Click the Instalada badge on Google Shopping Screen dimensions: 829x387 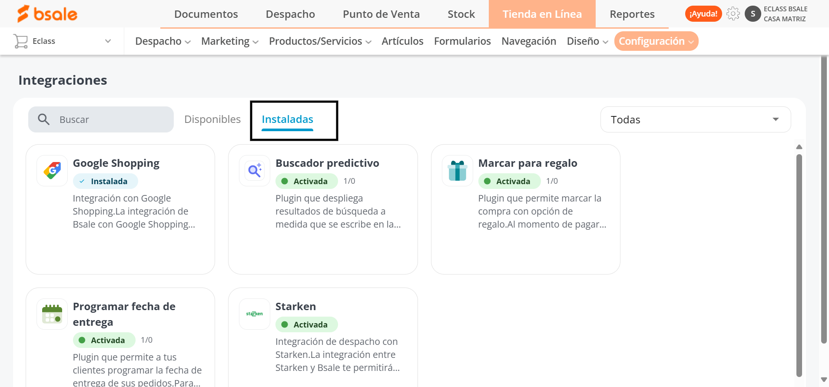(x=105, y=181)
